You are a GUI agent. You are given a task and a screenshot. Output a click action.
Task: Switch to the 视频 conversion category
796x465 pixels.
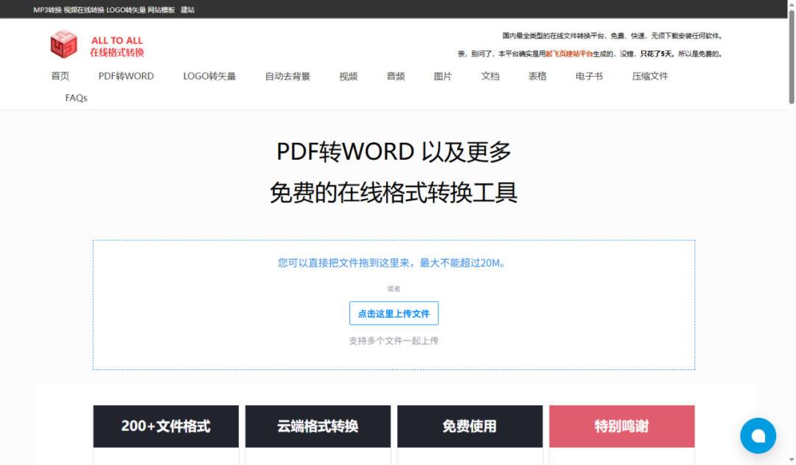(347, 75)
